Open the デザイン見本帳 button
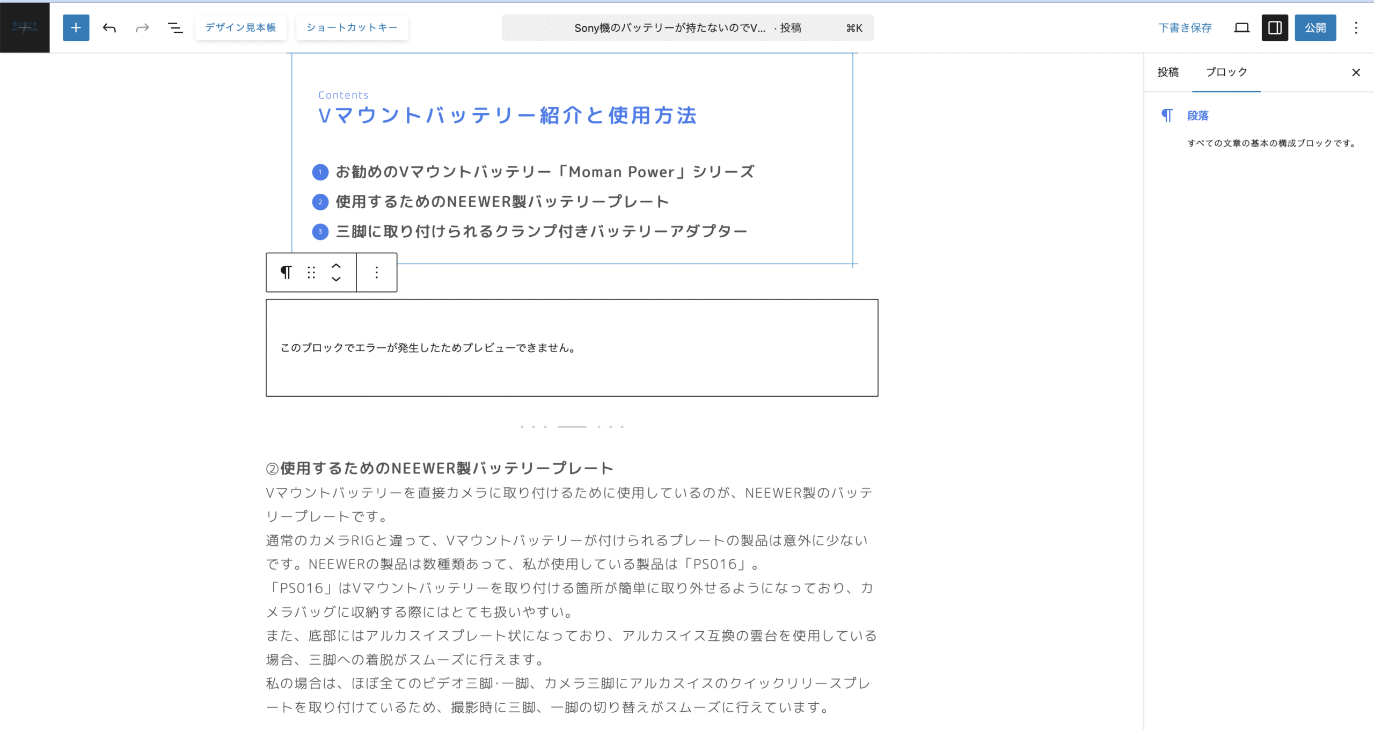Image resolution: width=1374 pixels, height=730 pixels. click(240, 27)
